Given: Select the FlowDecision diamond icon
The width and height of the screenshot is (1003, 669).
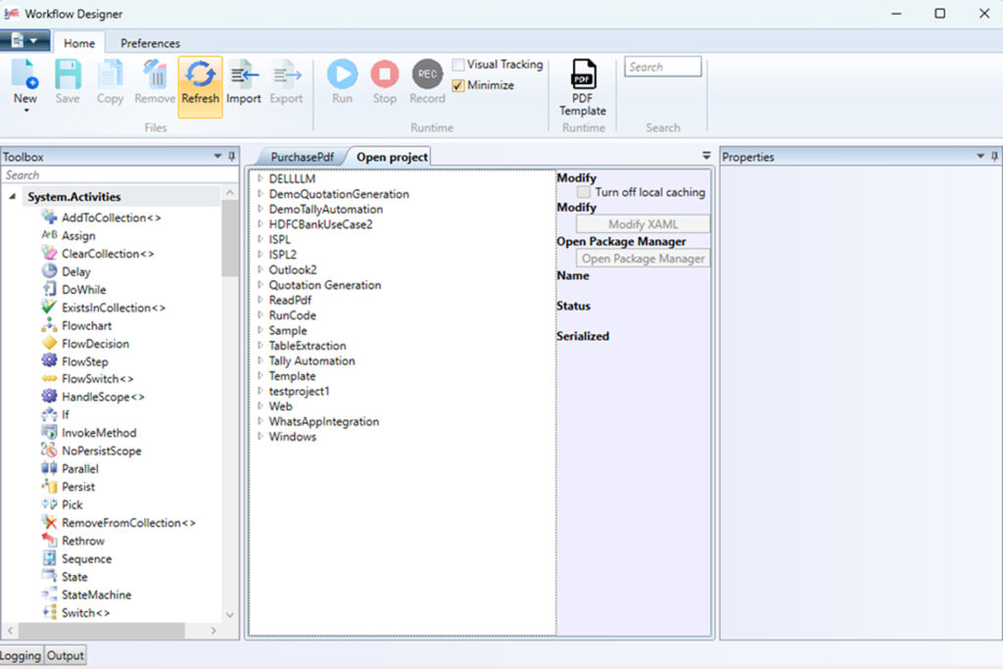Looking at the screenshot, I should coord(49,344).
